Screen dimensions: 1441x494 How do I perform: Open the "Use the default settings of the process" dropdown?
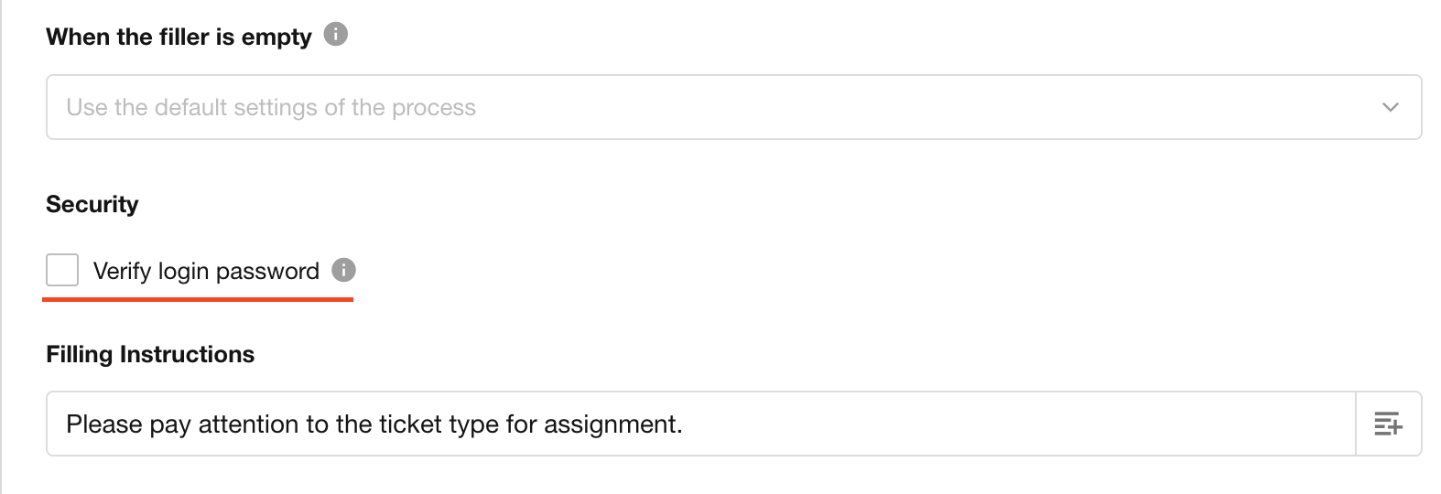pyautogui.click(x=732, y=107)
